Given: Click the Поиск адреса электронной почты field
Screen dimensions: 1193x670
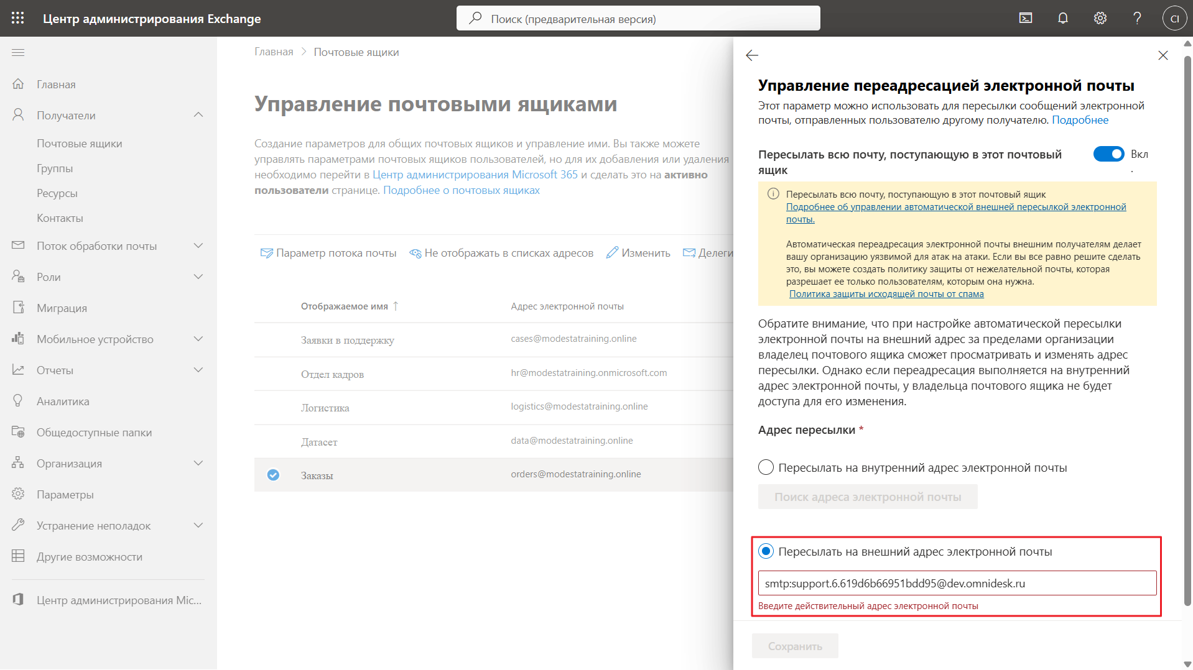Looking at the screenshot, I should (x=868, y=497).
